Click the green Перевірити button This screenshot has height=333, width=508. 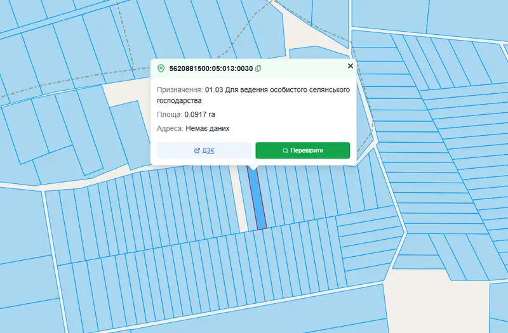click(303, 150)
